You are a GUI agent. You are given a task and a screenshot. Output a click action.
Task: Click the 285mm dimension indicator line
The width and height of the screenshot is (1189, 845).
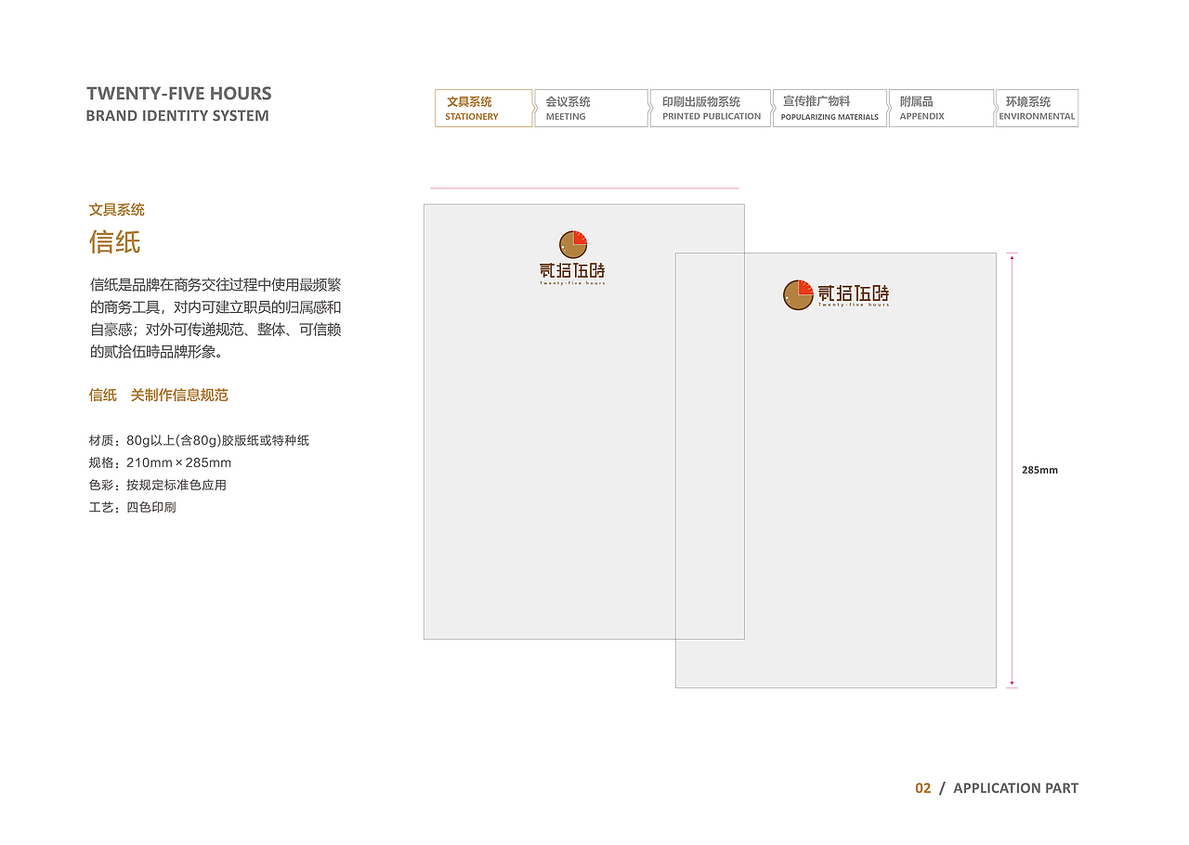click(x=1009, y=469)
